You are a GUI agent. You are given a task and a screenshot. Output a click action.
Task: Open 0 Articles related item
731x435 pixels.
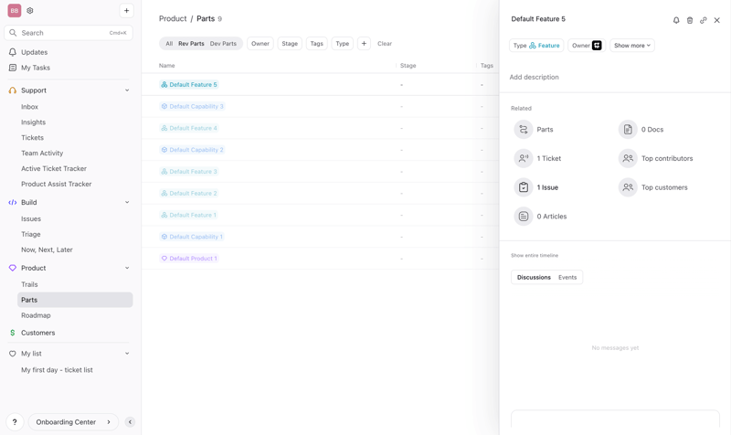(x=540, y=217)
